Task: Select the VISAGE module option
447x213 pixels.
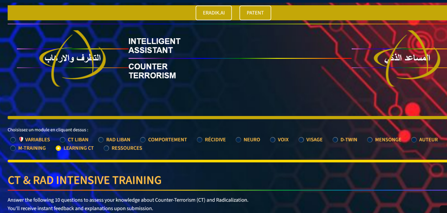Action: (x=301, y=140)
